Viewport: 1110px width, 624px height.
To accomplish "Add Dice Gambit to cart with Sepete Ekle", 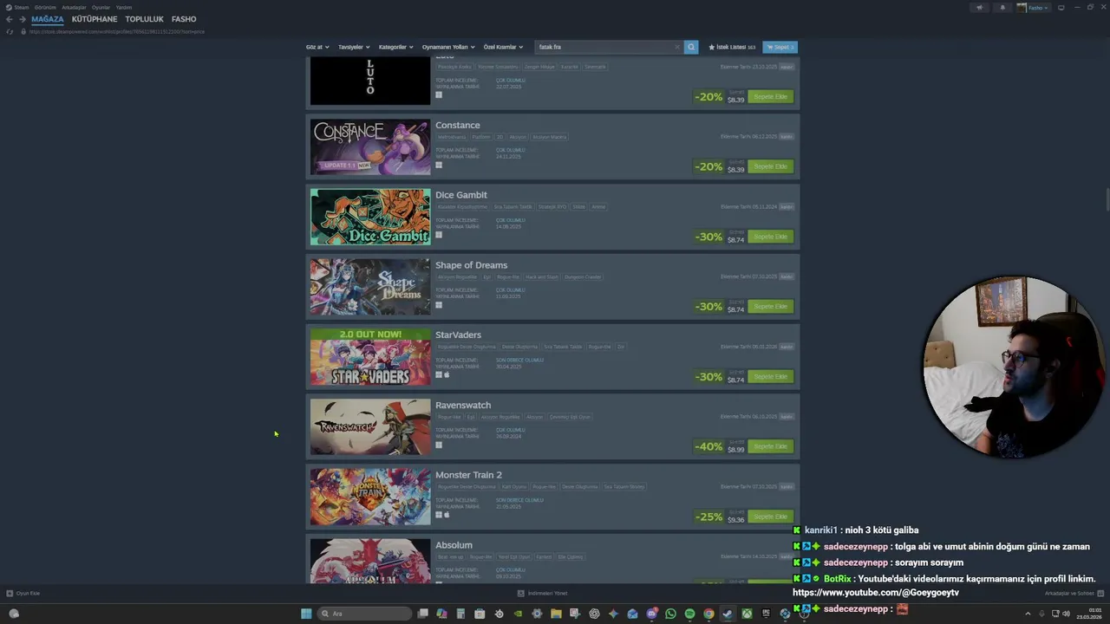I will pyautogui.click(x=770, y=237).
